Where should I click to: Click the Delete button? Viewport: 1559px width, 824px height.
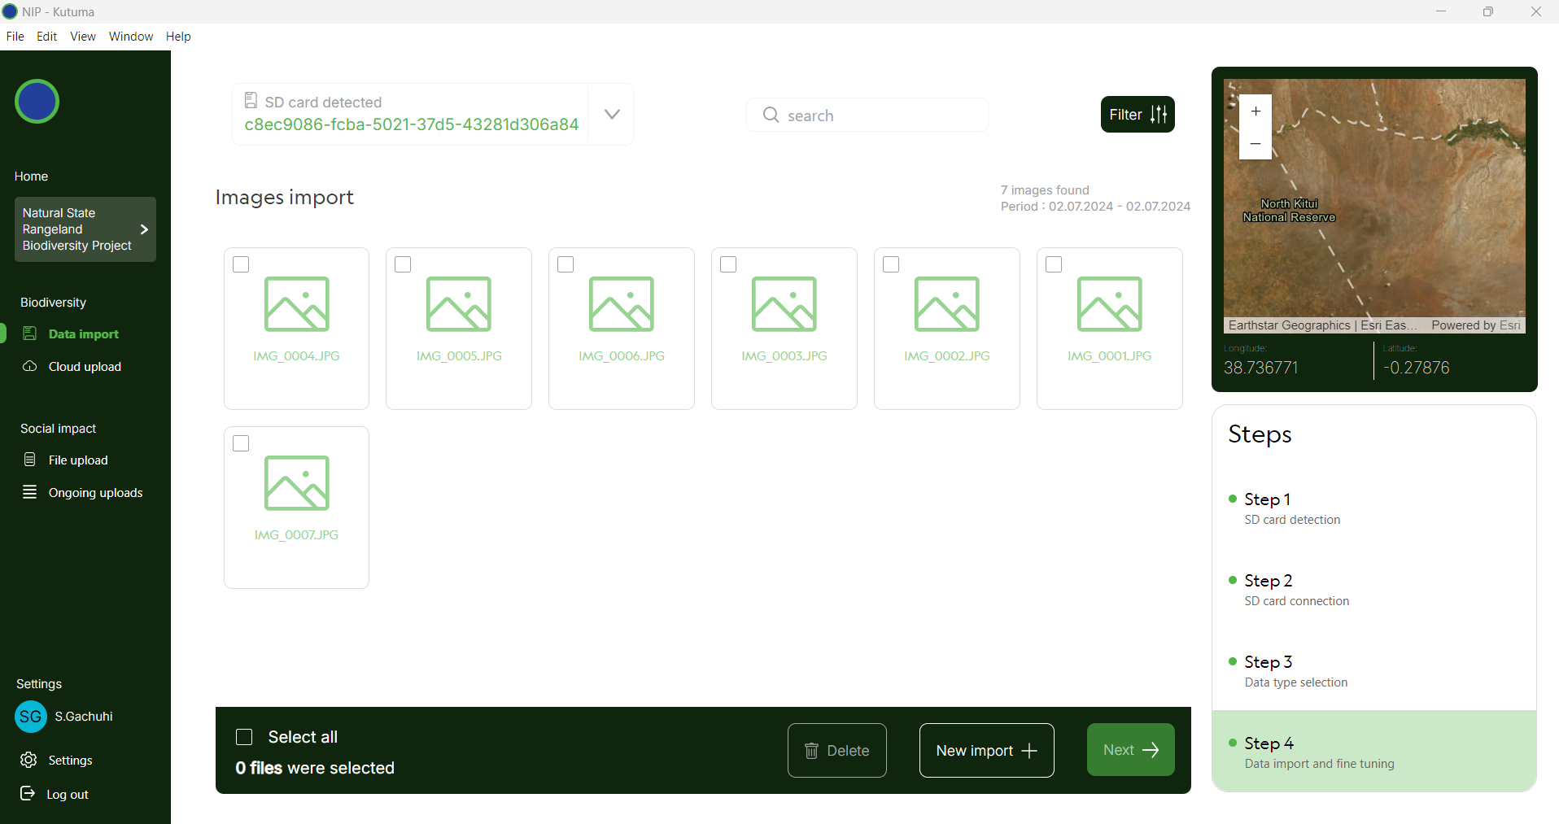(837, 750)
